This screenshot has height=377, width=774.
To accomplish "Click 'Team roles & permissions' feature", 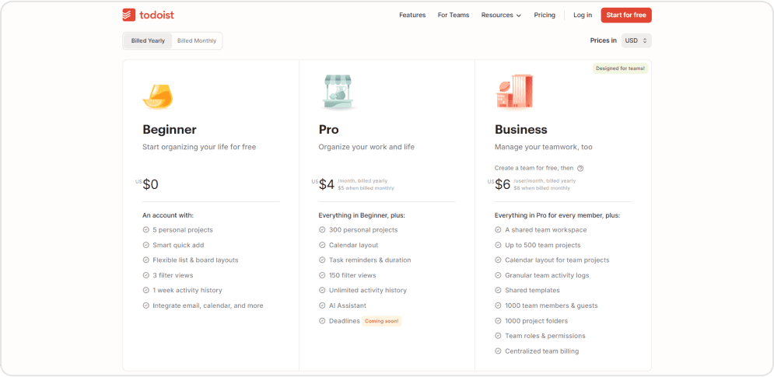I will point(545,336).
